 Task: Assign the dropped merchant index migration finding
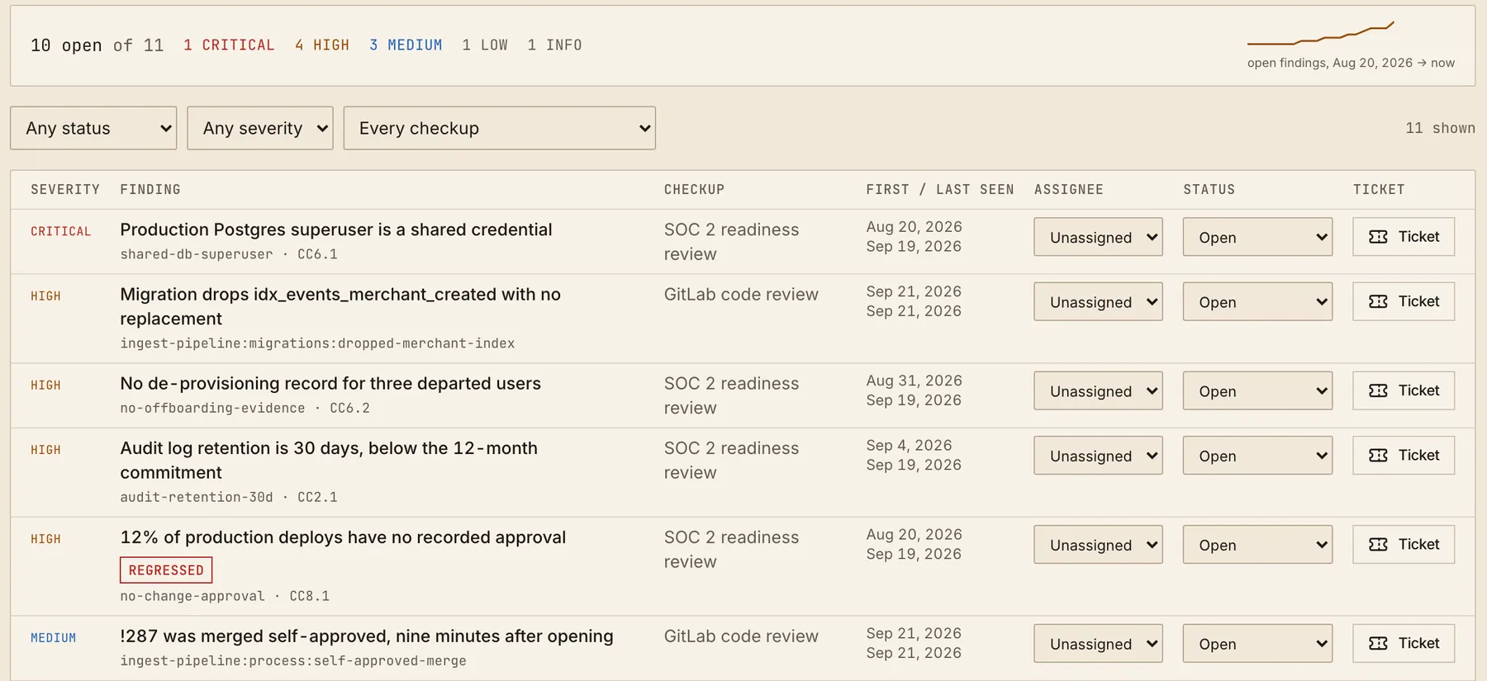click(x=1098, y=301)
